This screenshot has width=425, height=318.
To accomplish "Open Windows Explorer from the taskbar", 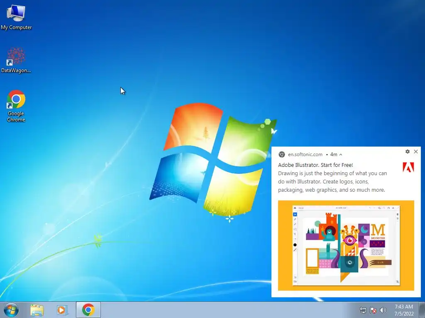I will pos(37,310).
